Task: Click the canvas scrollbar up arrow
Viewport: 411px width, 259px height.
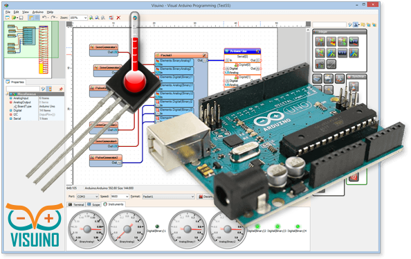Action: pyautogui.click(x=309, y=30)
